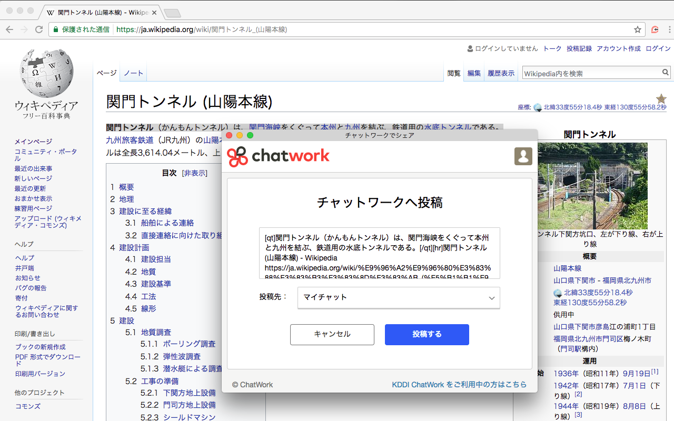Click the ChatWork user avatar icon
Viewport: 674px width, 421px height.
coord(523,156)
